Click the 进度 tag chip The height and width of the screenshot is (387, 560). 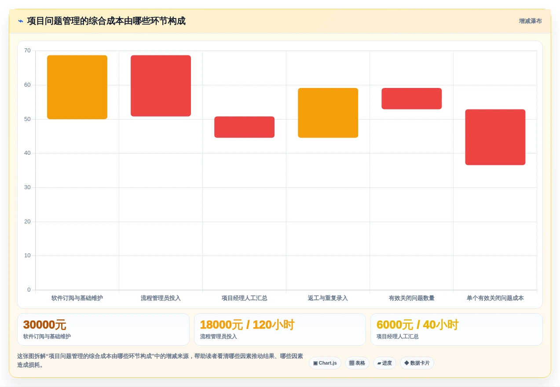click(x=384, y=363)
